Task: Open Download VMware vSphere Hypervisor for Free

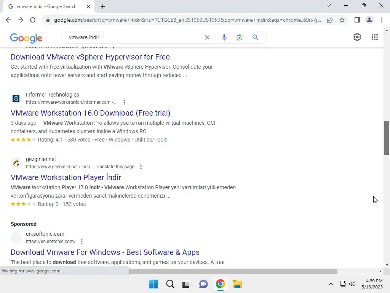Action: (90, 57)
